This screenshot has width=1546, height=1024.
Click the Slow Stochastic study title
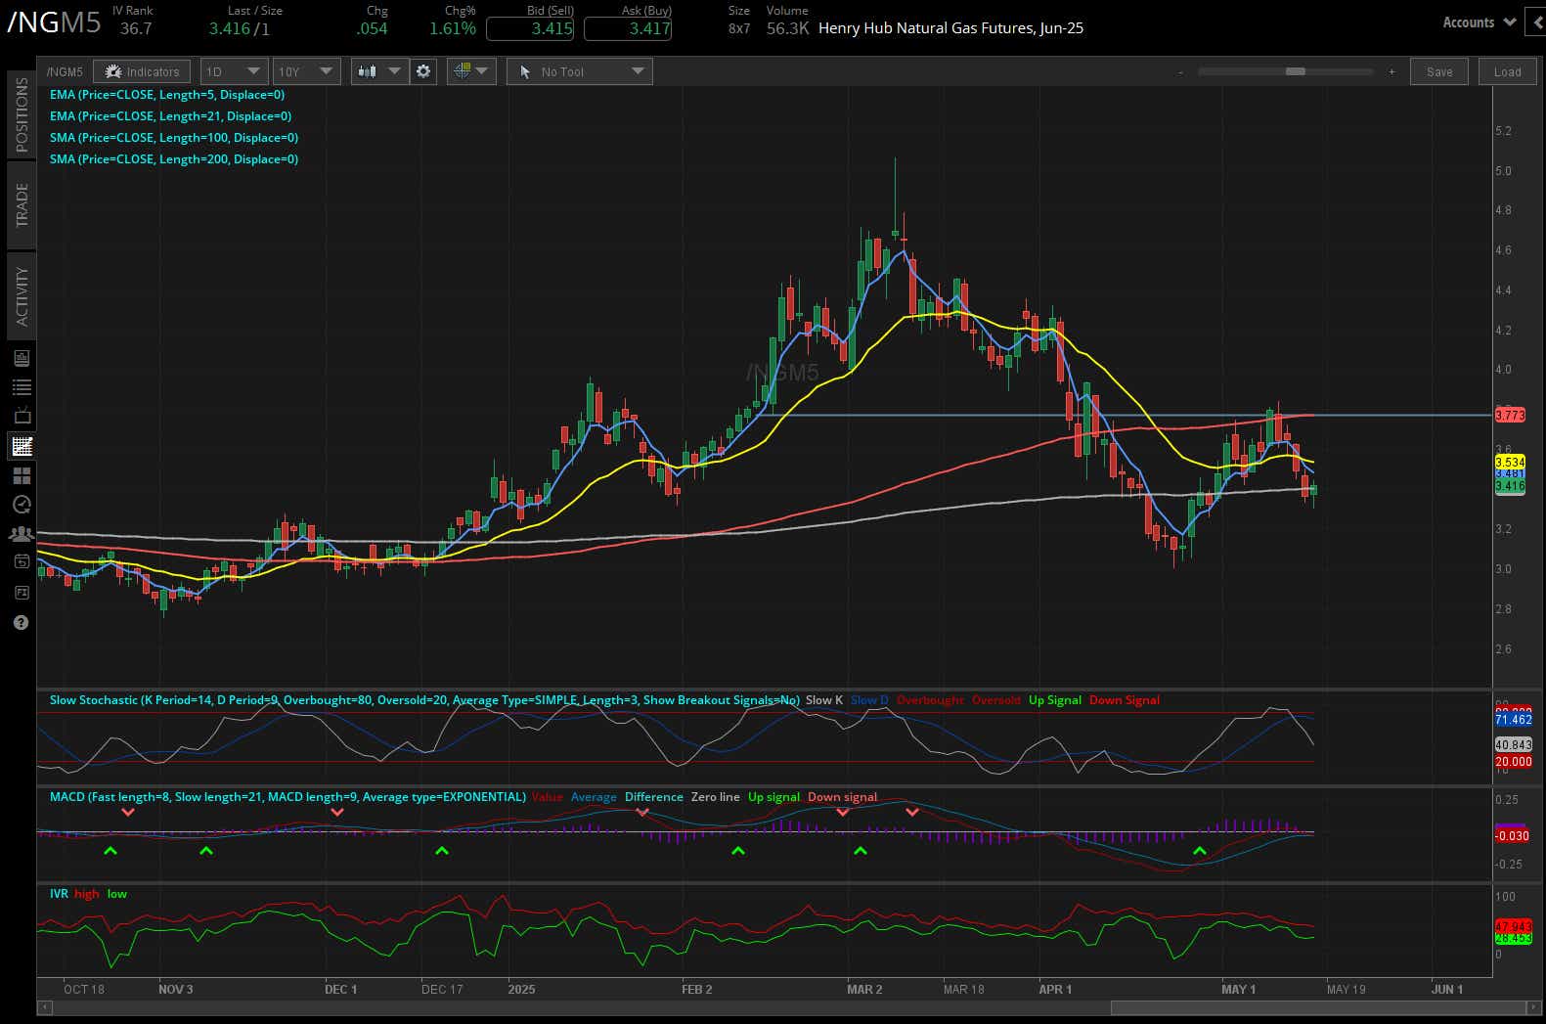click(424, 700)
